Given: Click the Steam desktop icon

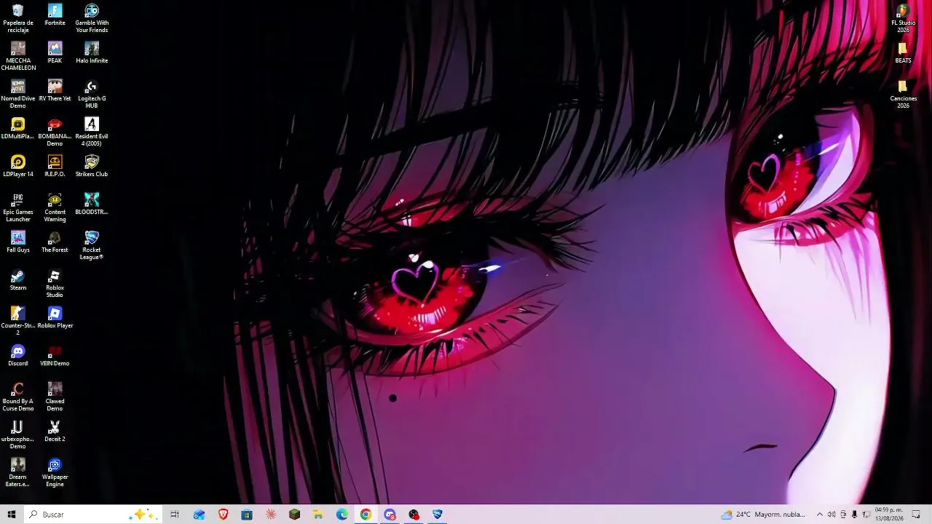Looking at the screenshot, I should click(18, 279).
